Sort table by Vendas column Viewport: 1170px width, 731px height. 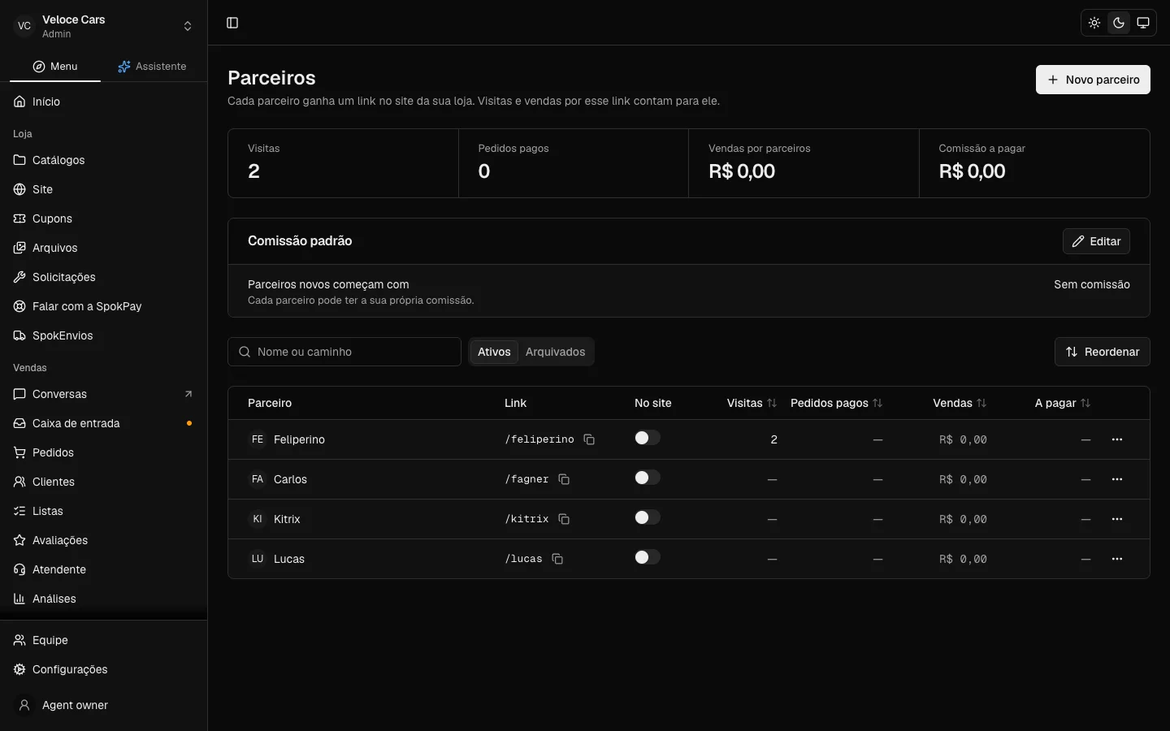(x=960, y=403)
